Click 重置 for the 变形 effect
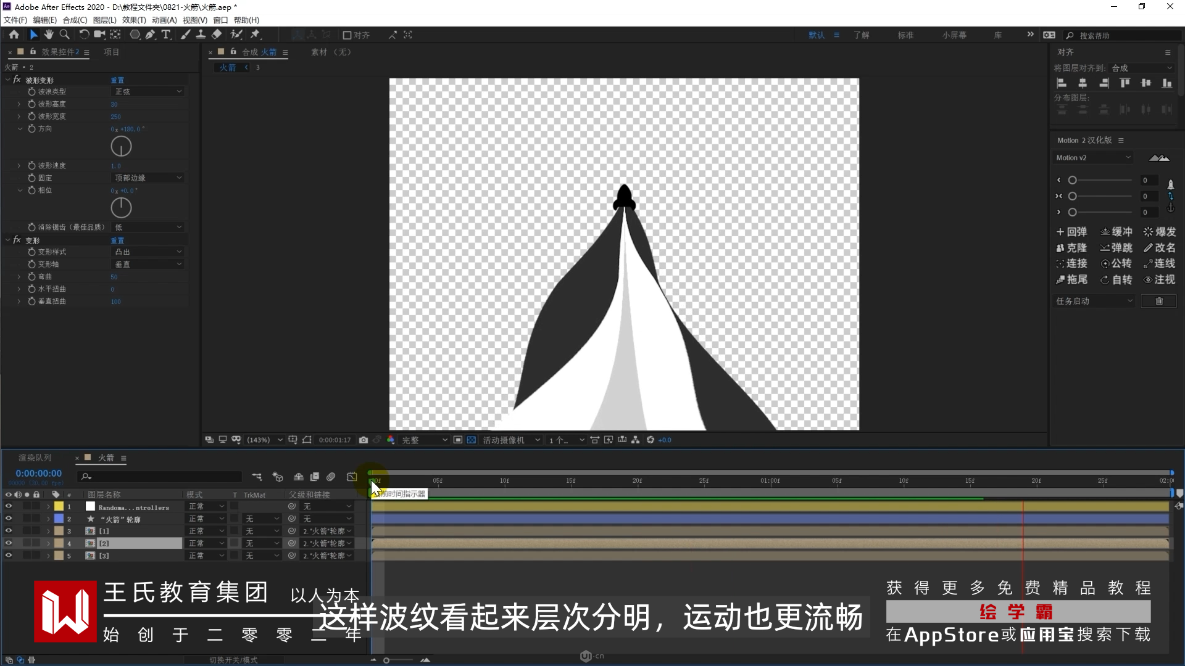Screen dimensions: 1185x666 117,240
